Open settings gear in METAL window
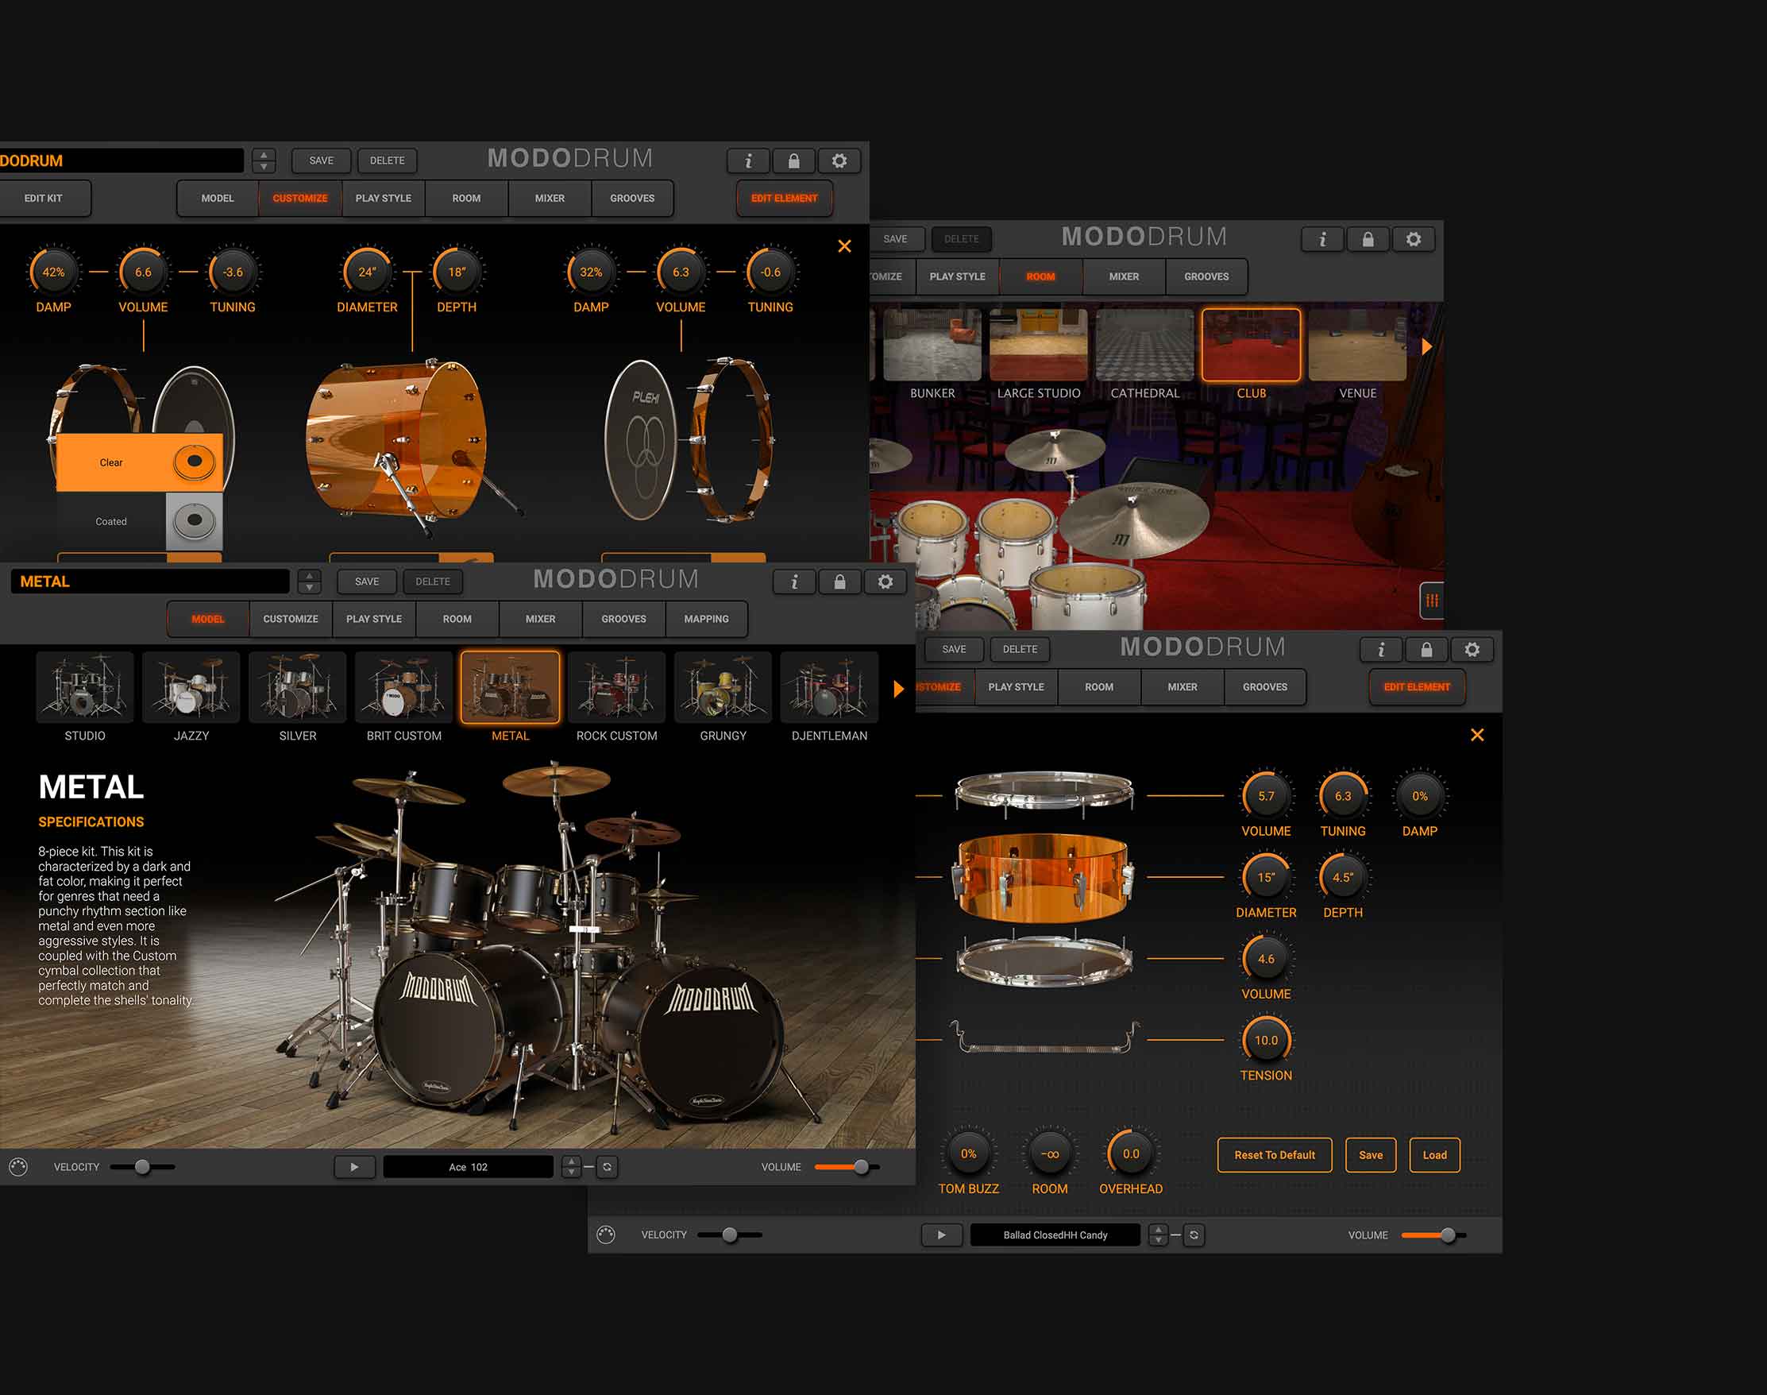 885,582
